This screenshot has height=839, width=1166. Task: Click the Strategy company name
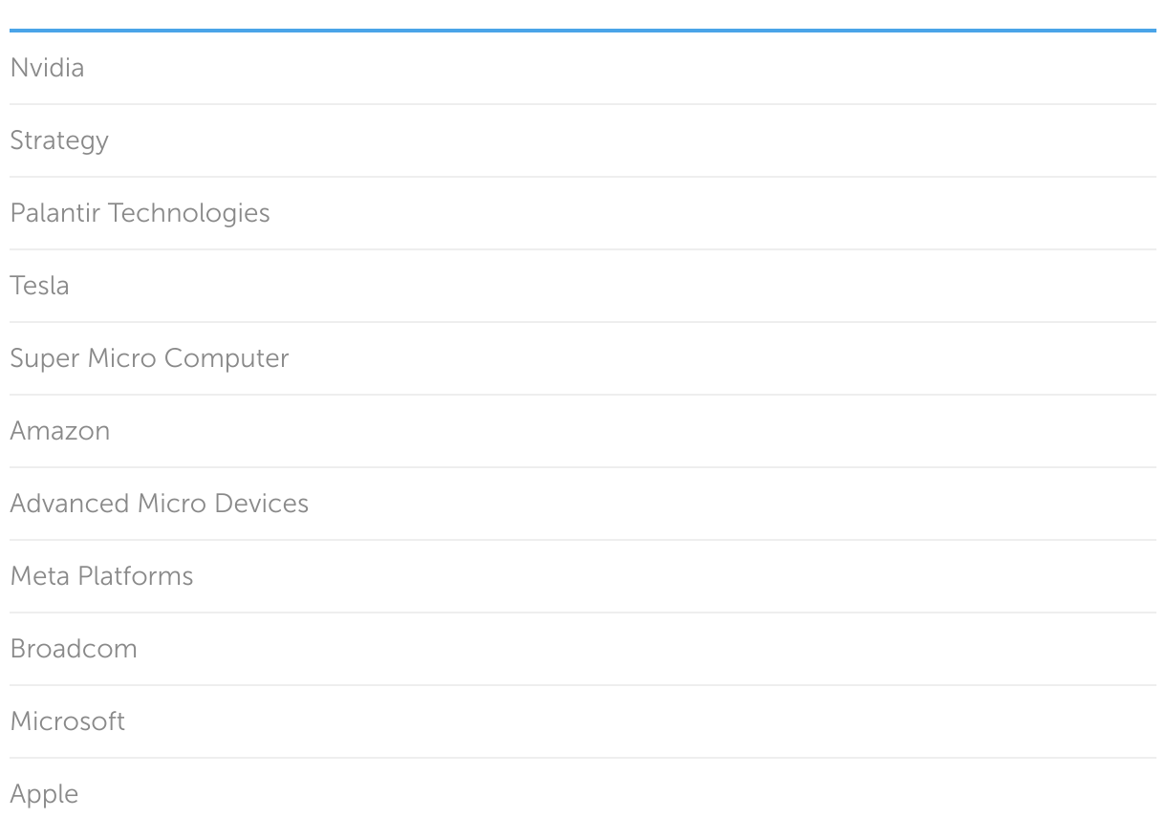coord(59,140)
